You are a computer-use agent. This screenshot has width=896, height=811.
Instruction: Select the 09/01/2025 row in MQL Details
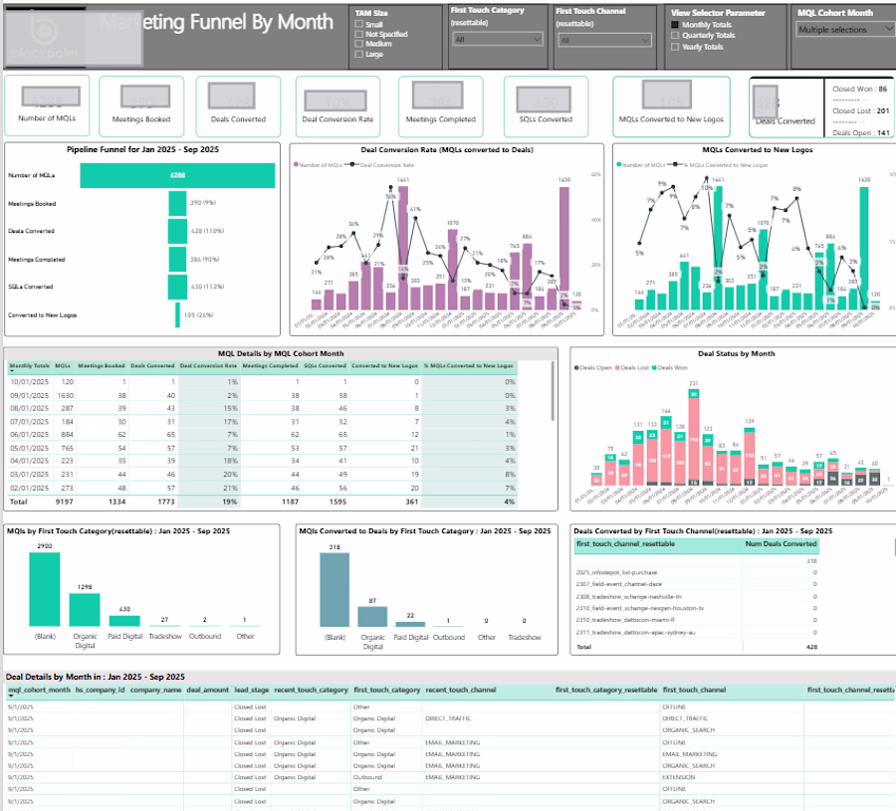pyautogui.click(x=262, y=395)
